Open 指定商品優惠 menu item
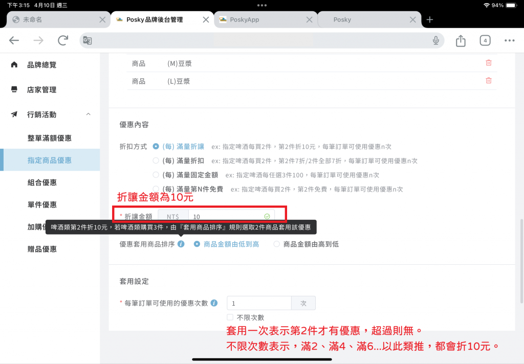 pos(50,161)
